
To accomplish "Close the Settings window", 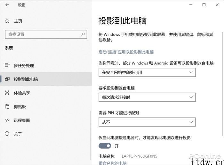I will [217, 5].
